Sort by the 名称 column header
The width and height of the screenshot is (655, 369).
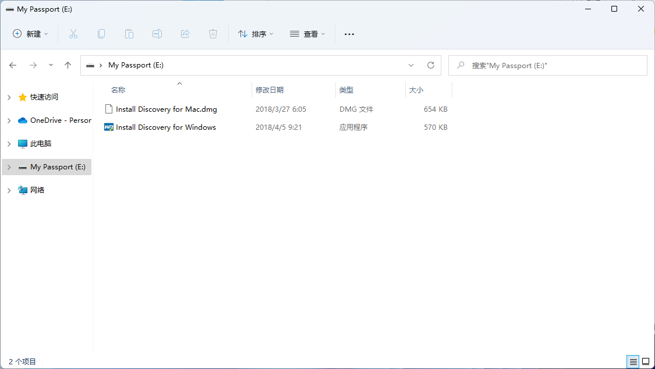click(x=118, y=90)
